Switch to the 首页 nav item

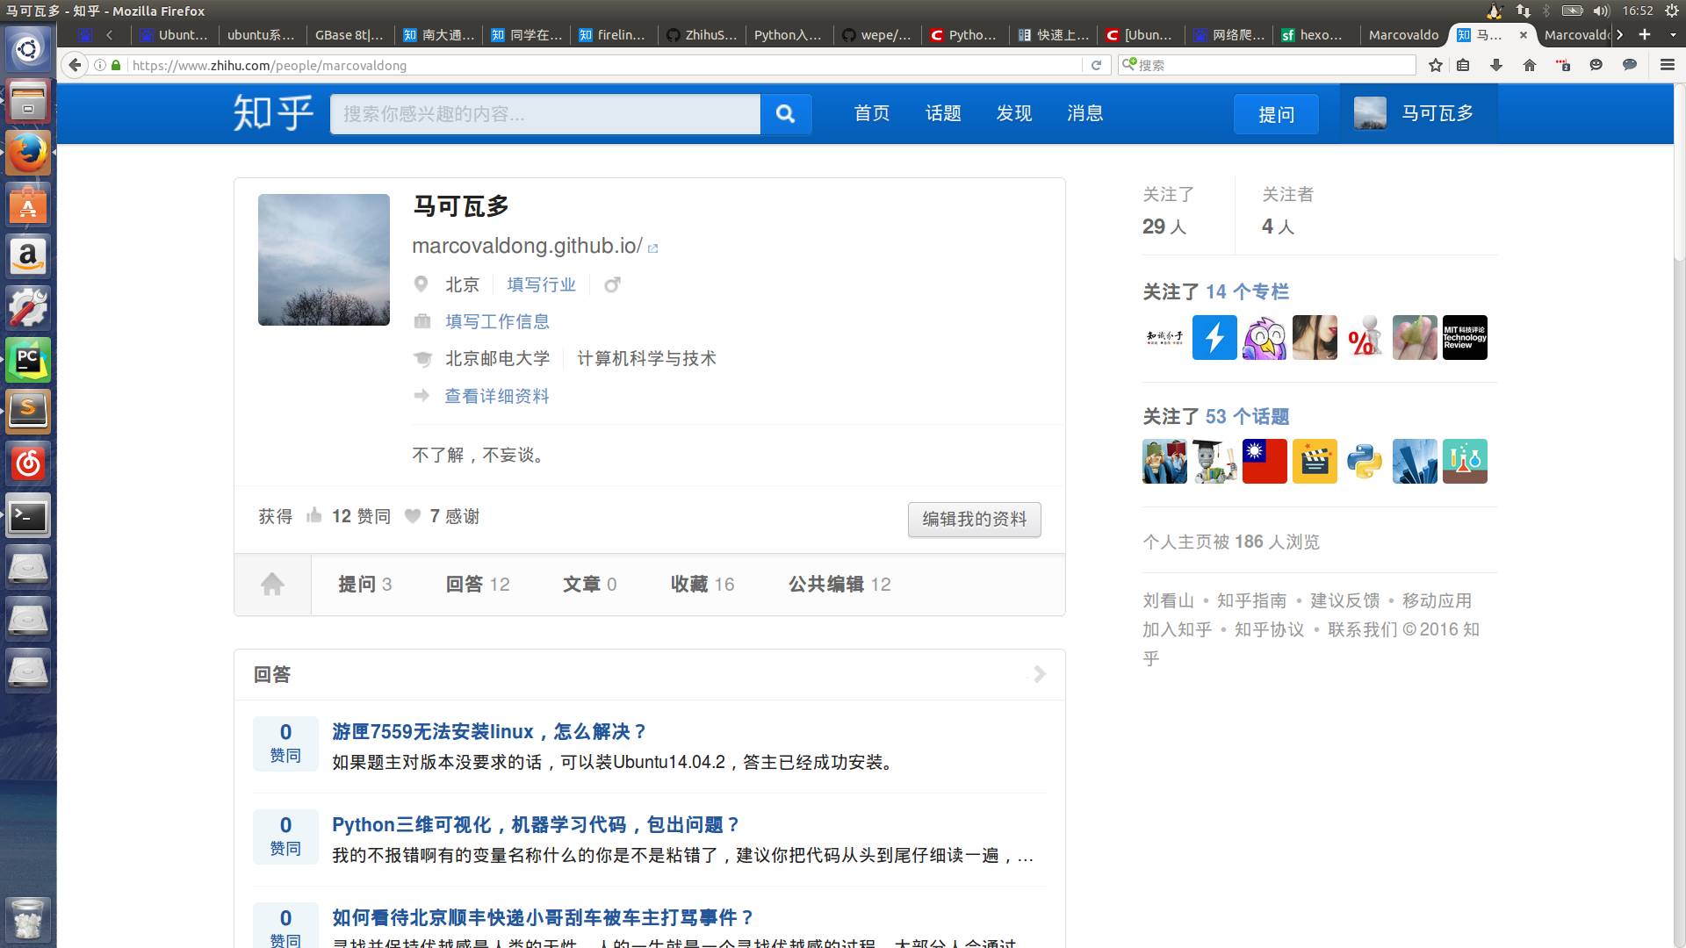[872, 113]
